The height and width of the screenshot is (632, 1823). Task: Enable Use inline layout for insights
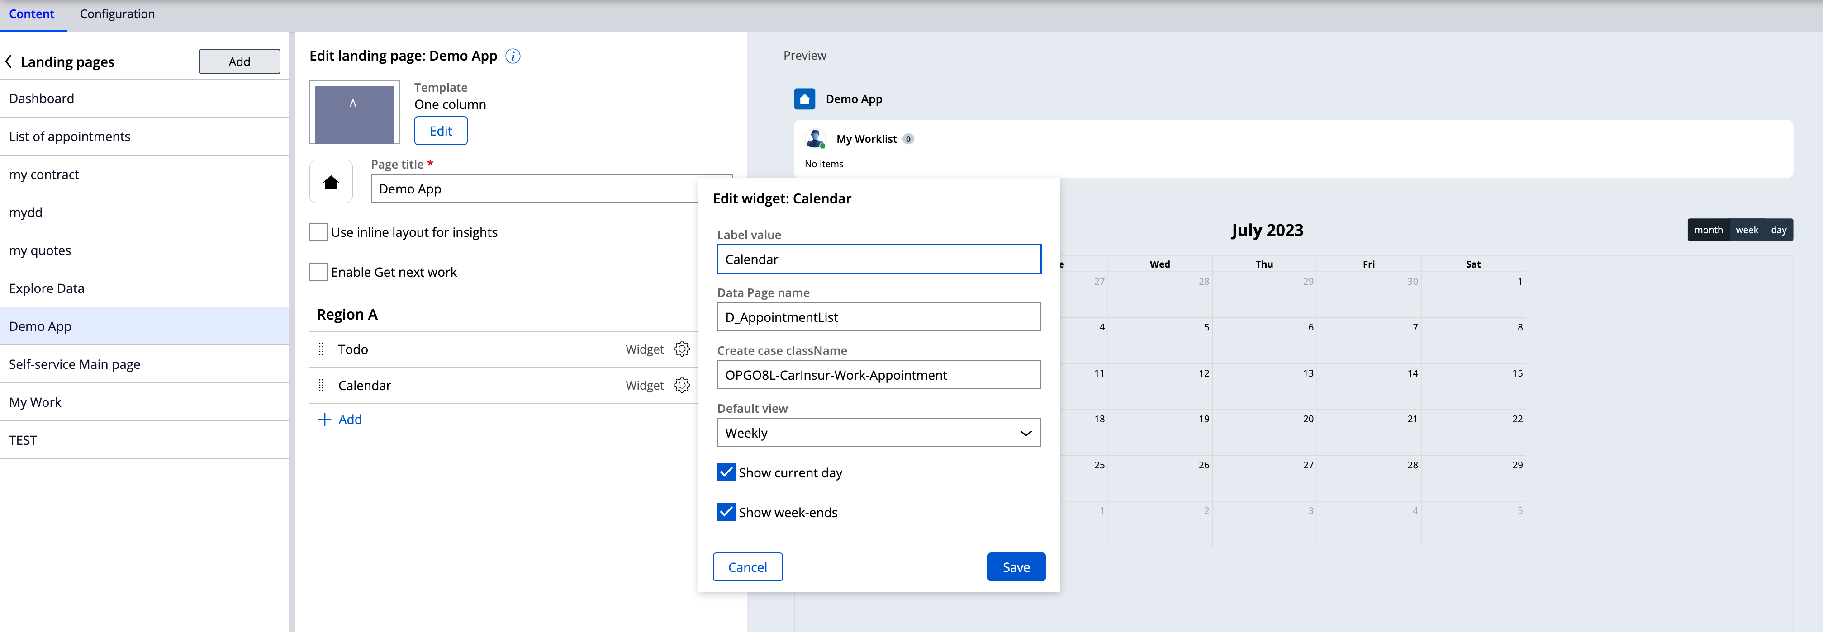tap(318, 232)
